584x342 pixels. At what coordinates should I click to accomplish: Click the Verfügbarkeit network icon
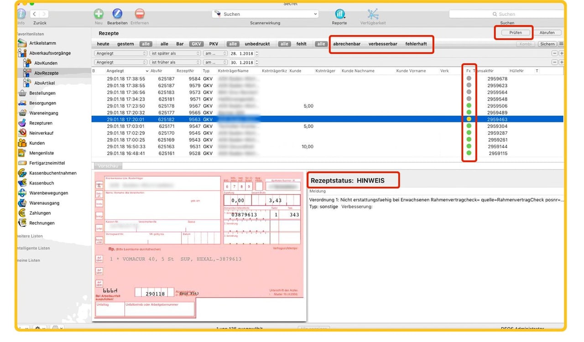pos(373,14)
